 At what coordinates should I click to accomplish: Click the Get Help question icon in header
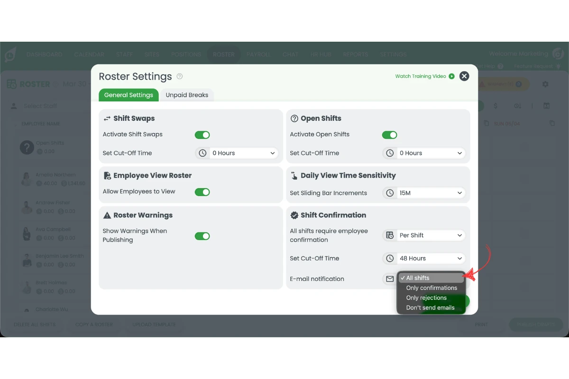pyautogui.click(x=500, y=66)
